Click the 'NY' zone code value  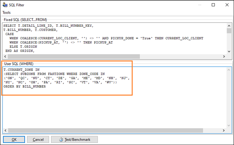click(x=8, y=82)
